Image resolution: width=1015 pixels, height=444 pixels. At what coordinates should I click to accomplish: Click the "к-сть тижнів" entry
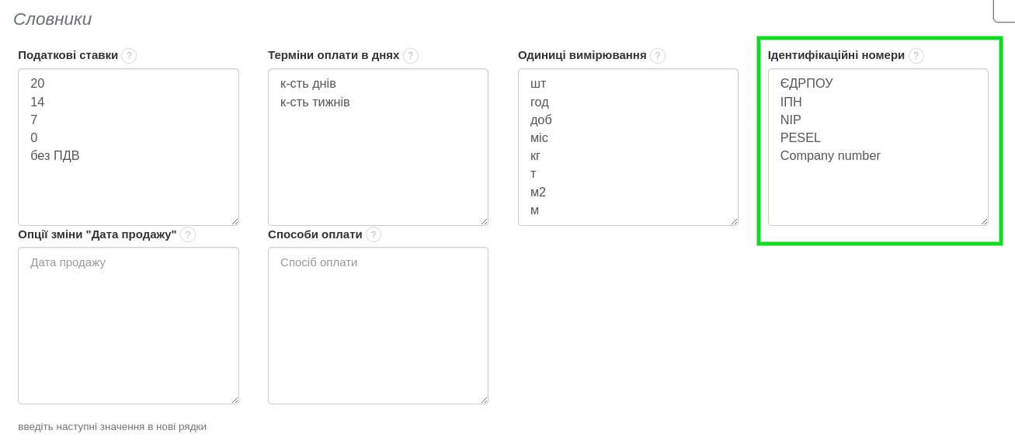coord(315,102)
